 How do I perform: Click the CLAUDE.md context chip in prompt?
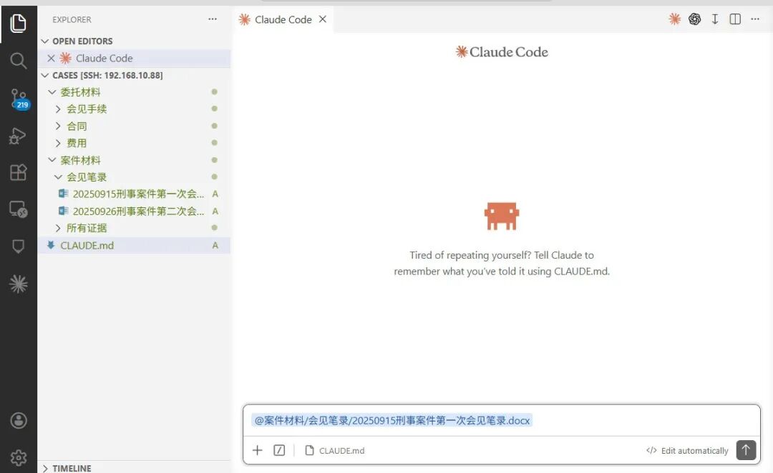(x=335, y=450)
